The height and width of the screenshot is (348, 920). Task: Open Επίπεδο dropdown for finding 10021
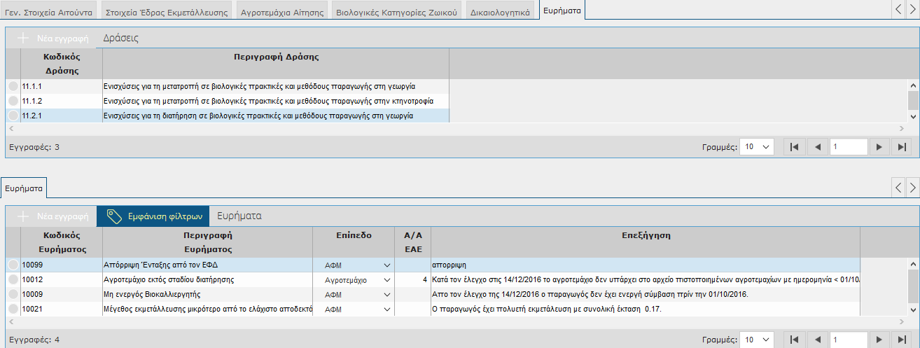pyautogui.click(x=386, y=309)
